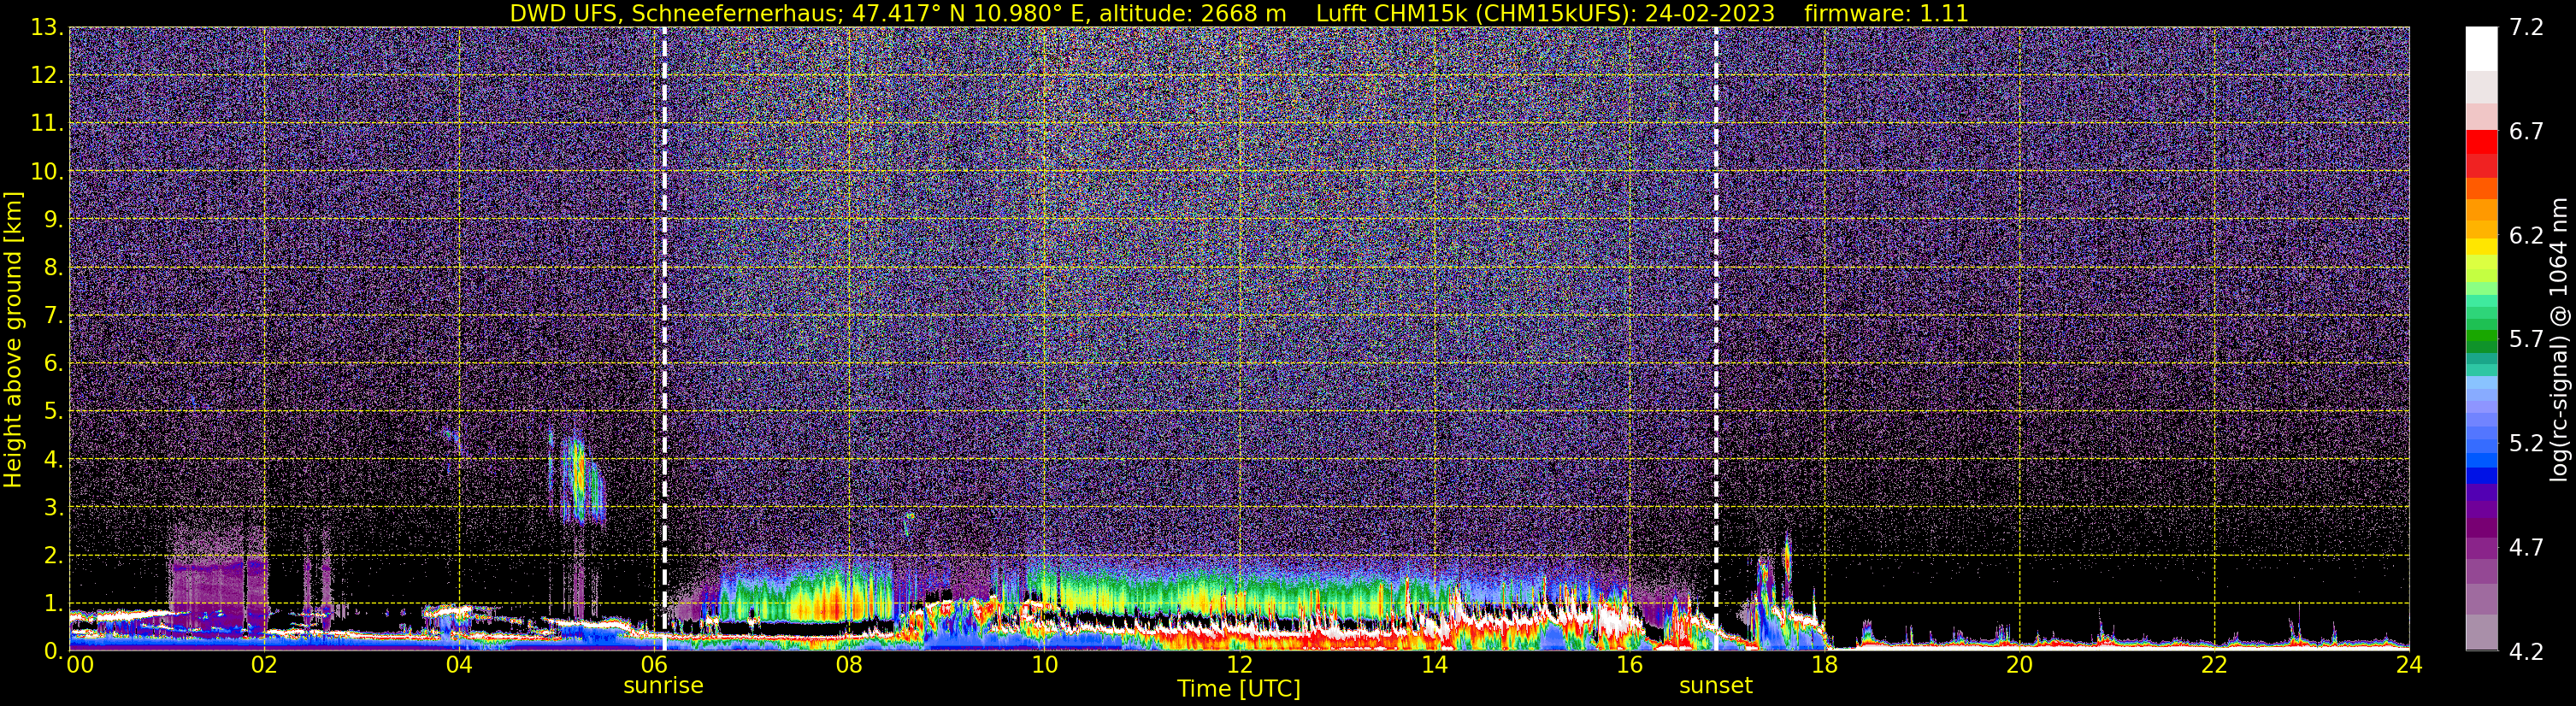Click the 'sunrise' label below the time axis

point(663,686)
